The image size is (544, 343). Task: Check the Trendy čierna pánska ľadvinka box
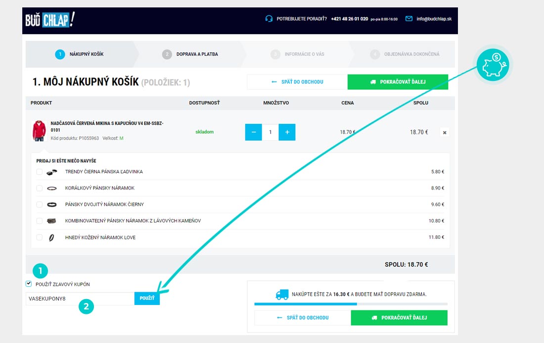[x=40, y=172]
